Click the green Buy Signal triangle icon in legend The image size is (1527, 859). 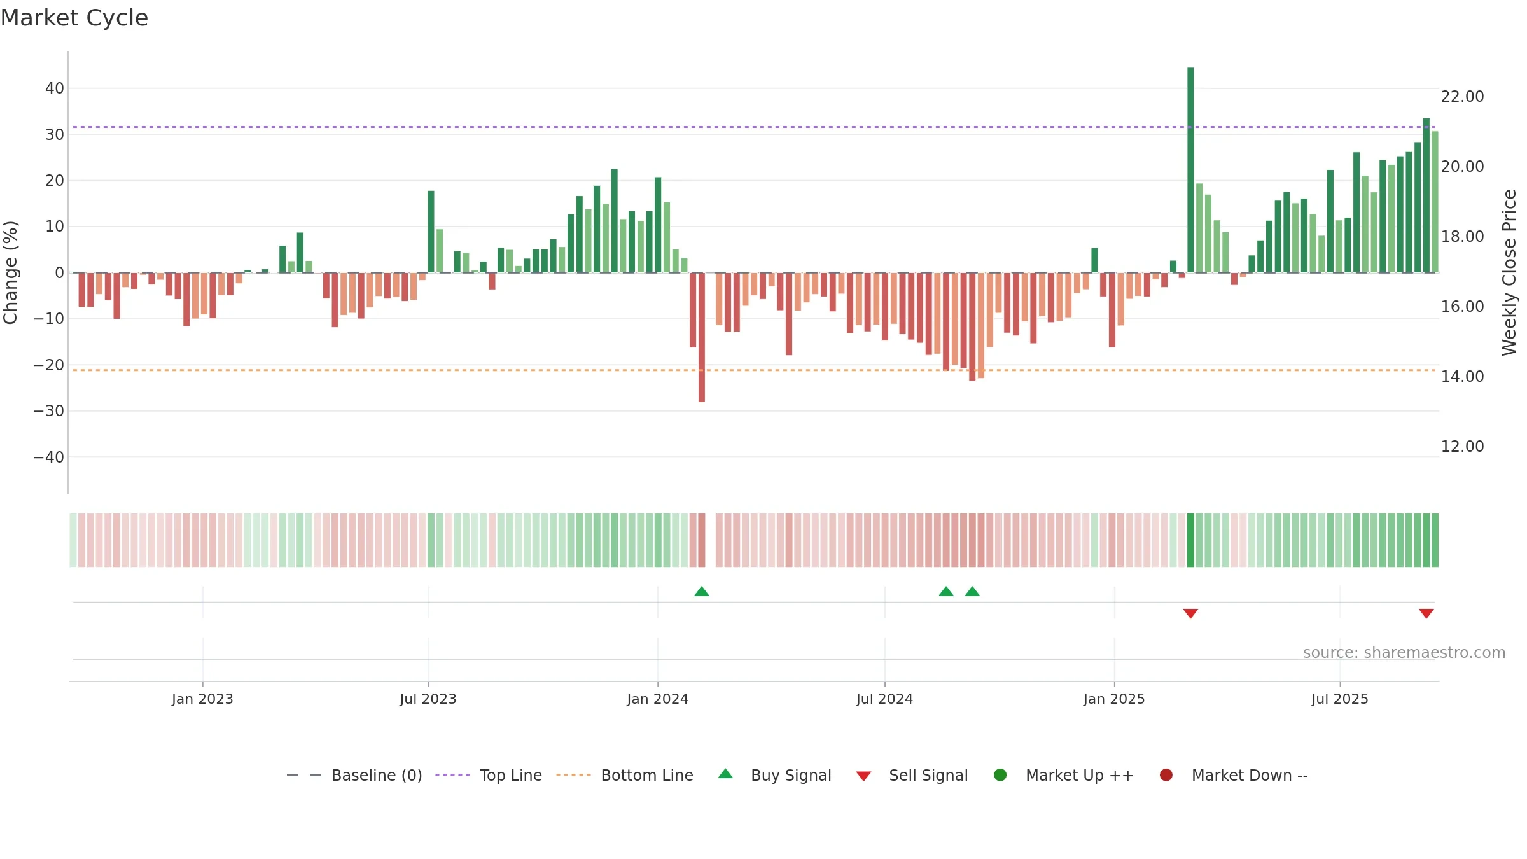click(725, 774)
